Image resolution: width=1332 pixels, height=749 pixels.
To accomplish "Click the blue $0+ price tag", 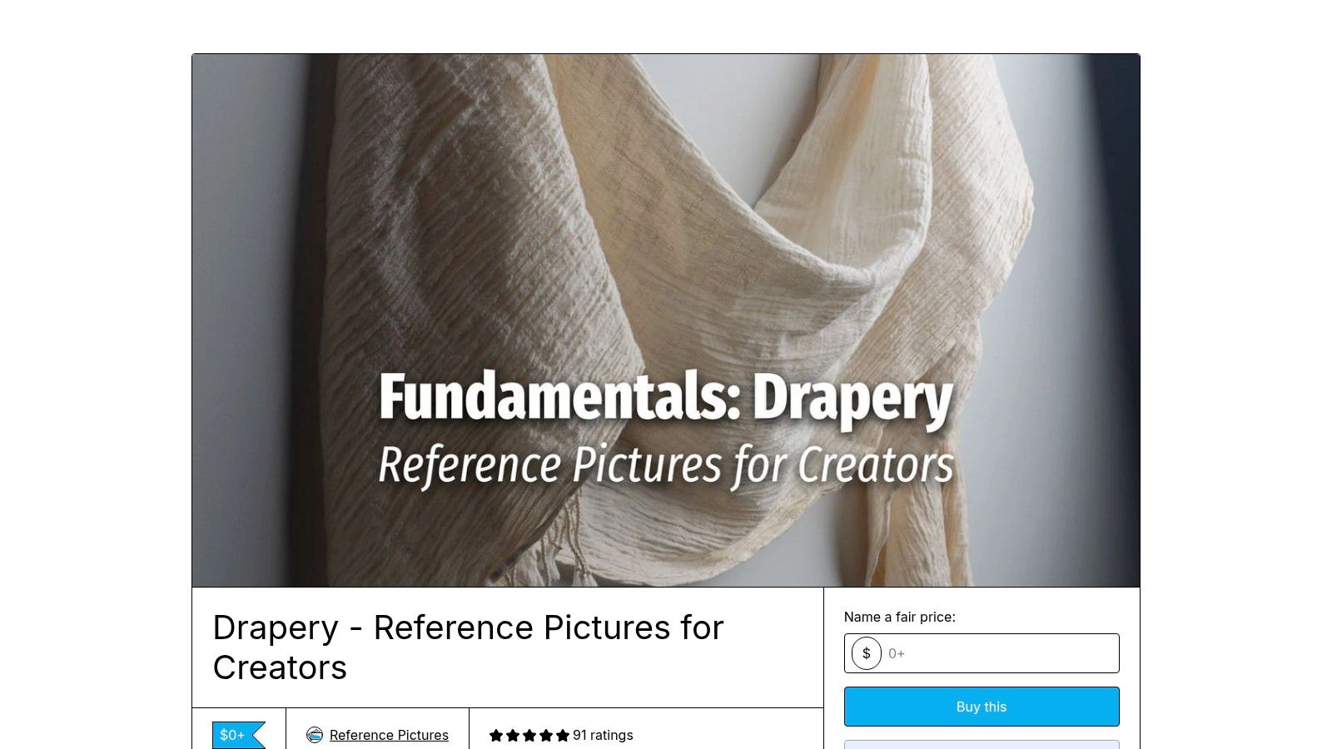I will 239,735.
